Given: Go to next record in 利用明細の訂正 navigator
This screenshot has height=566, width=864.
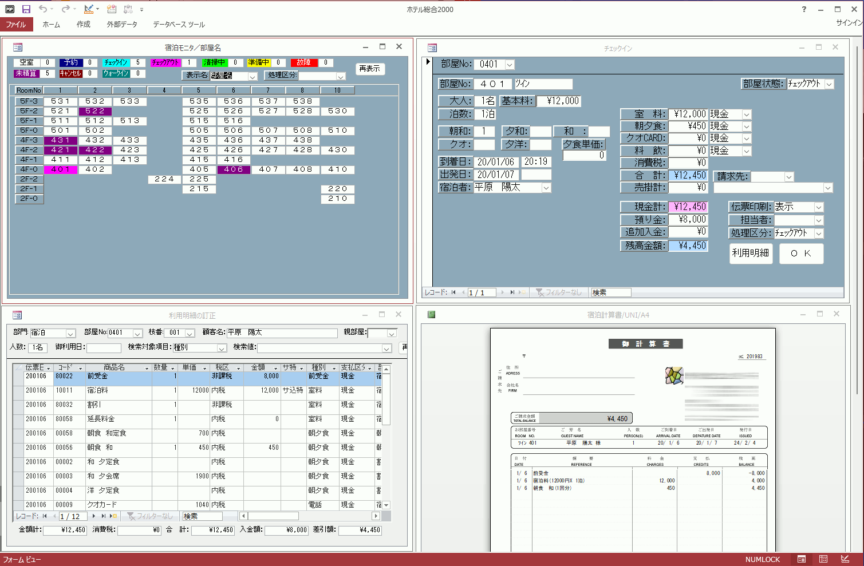Looking at the screenshot, I should pyautogui.click(x=94, y=516).
